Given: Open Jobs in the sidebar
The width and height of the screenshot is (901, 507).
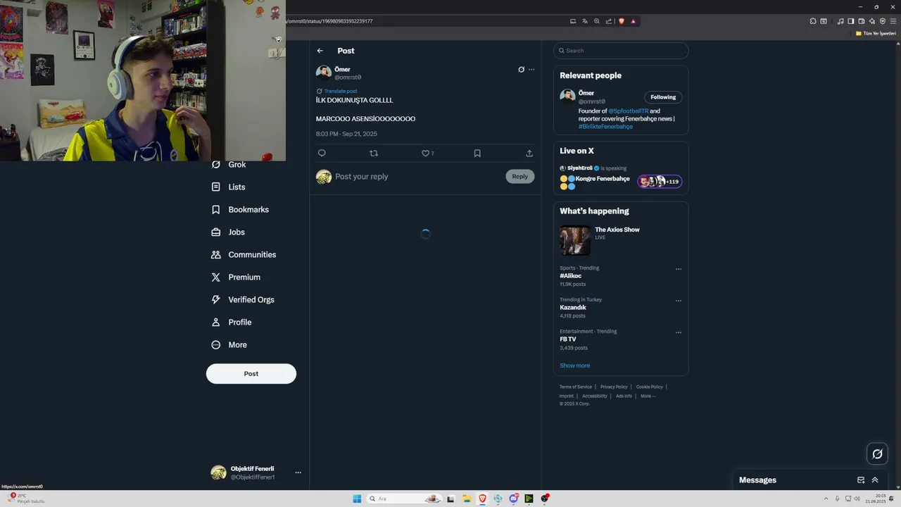Looking at the screenshot, I should 228,232.
